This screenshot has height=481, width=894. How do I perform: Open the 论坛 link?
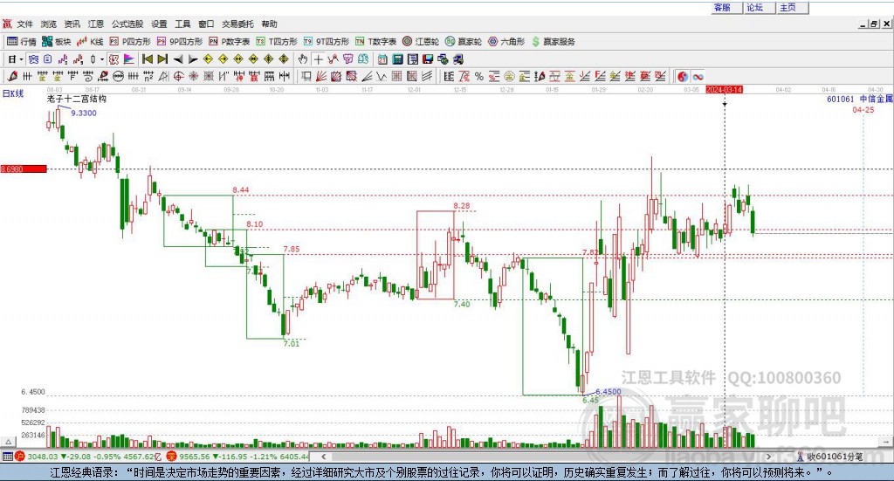pos(755,7)
